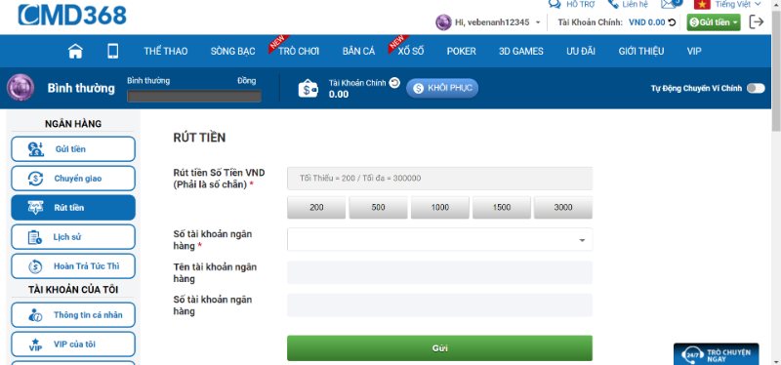Submit withdrawal with green Gửi button
Screen dimensions: 781x365
(x=440, y=348)
